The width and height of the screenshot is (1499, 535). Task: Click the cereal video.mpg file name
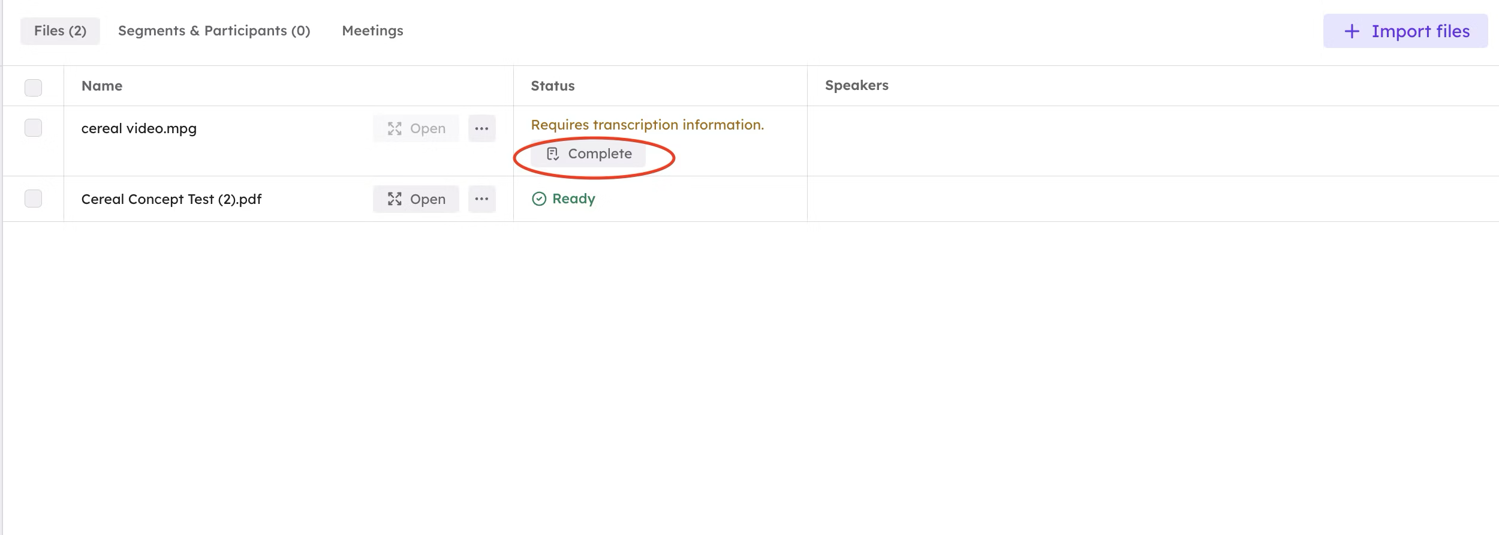[139, 128]
